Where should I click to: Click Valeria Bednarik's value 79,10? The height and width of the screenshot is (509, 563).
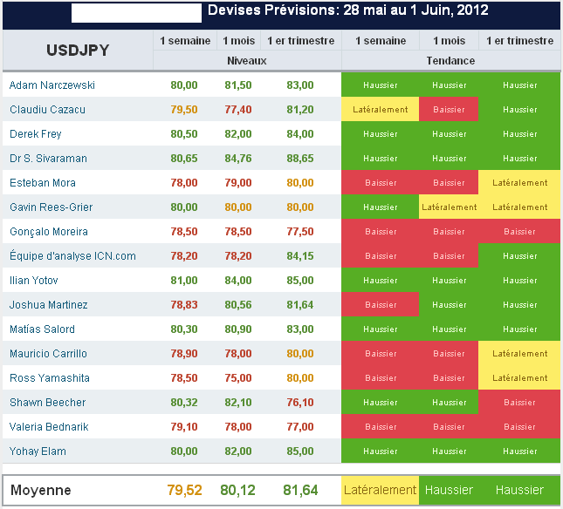(184, 426)
